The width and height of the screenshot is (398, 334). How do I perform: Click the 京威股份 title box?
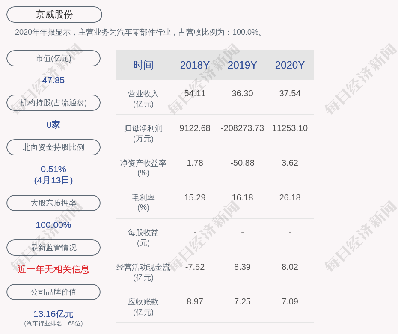point(53,14)
